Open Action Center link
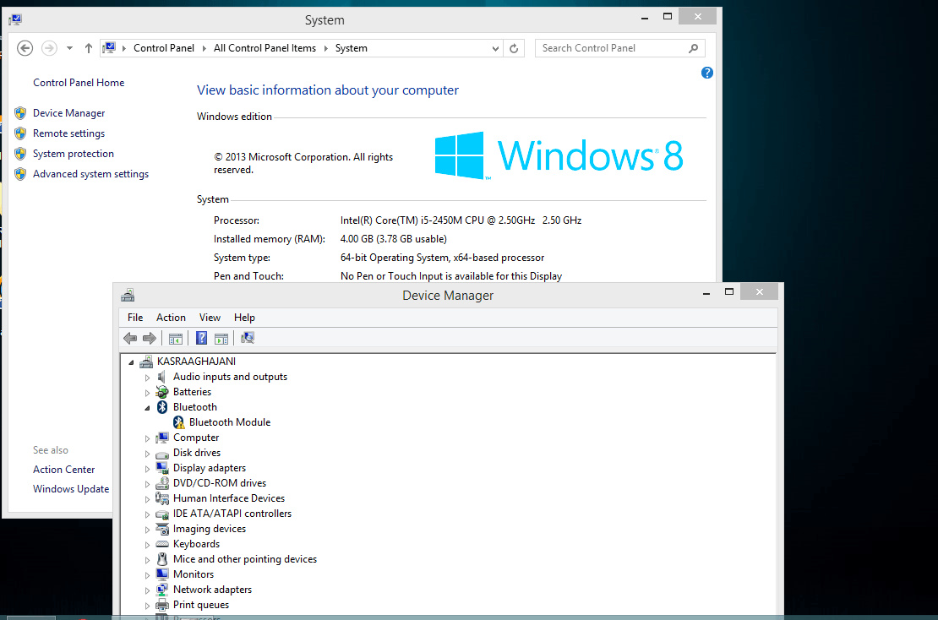 [x=64, y=470]
